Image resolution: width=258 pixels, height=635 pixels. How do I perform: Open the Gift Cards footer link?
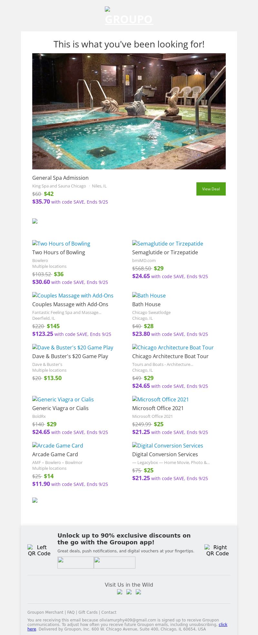tap(88, 612)
